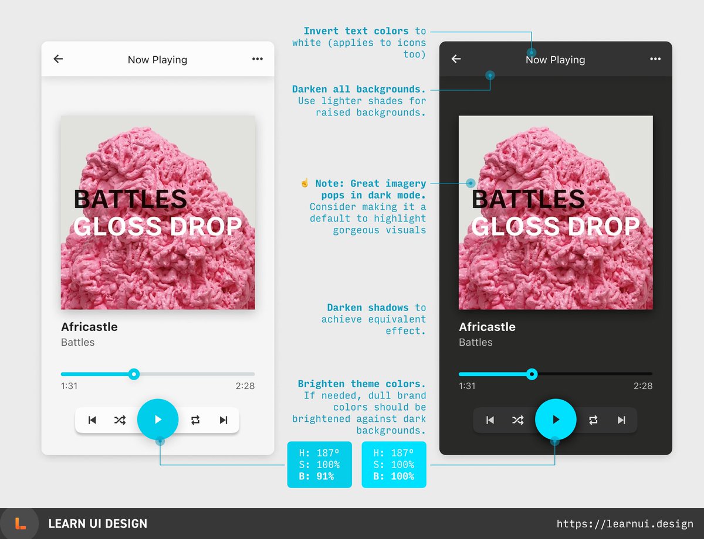Open the three-dot menu in the dark player
The image size is (704, 539).
click(x=655, y=59)
